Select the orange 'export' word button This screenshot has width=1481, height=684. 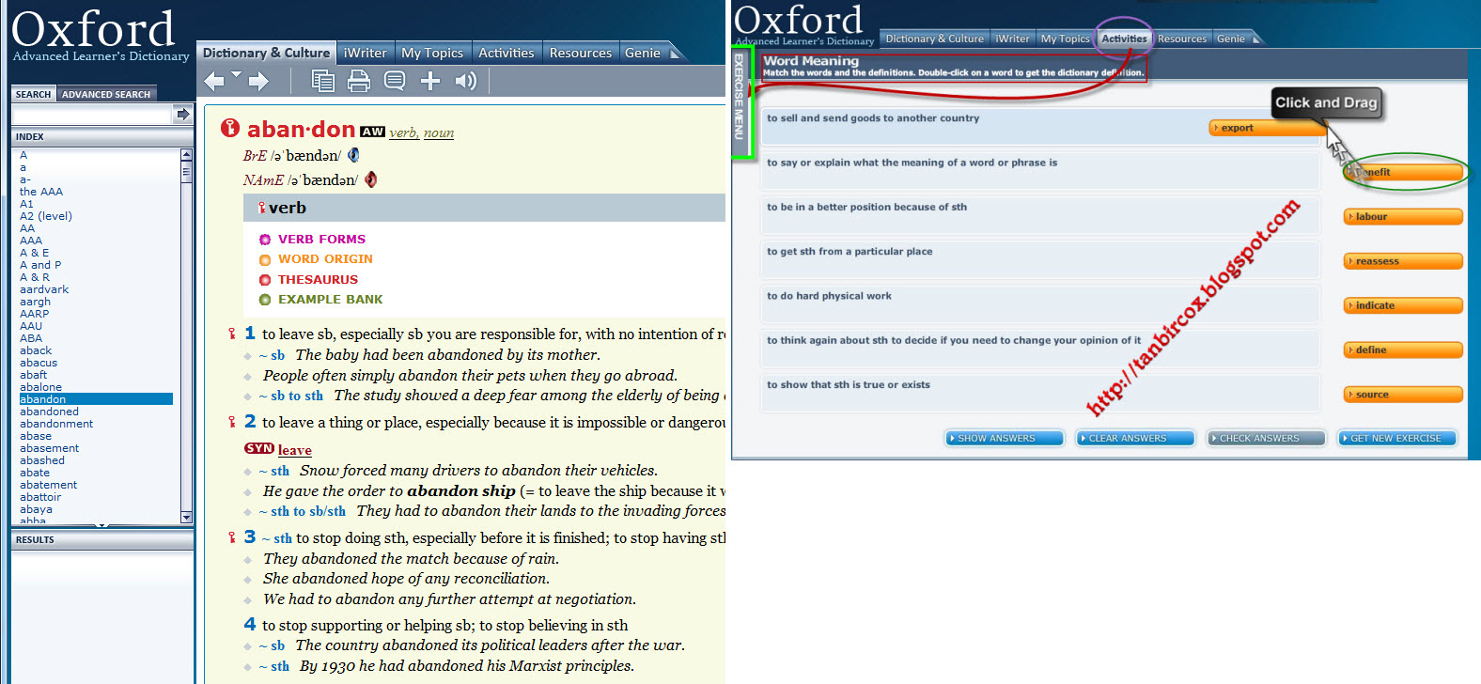point(1267,128)
